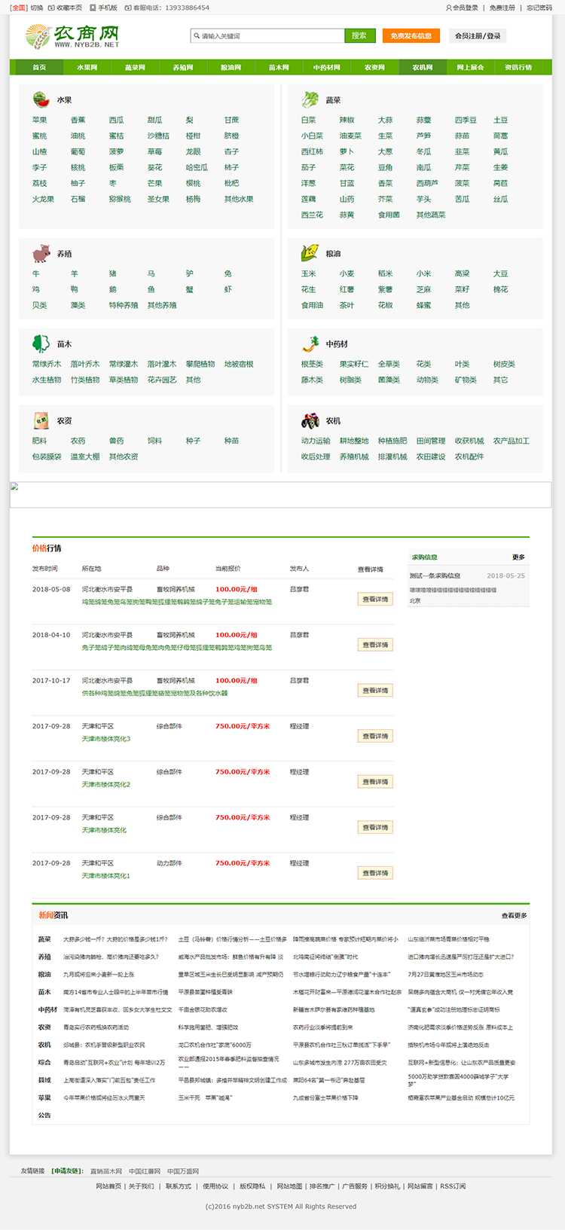The height and width of the screenshot is (1230, 565).
Task: Switch region via the 切换 link
Action: [x=36, y=8]
